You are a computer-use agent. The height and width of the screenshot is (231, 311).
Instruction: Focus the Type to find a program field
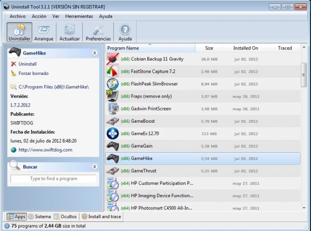click(53, 179)
